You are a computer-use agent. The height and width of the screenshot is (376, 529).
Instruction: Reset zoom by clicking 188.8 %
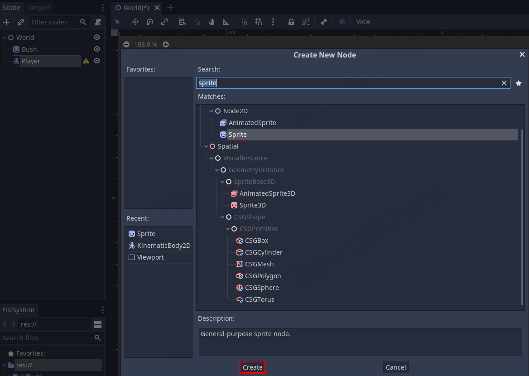[x=146, y=44]
